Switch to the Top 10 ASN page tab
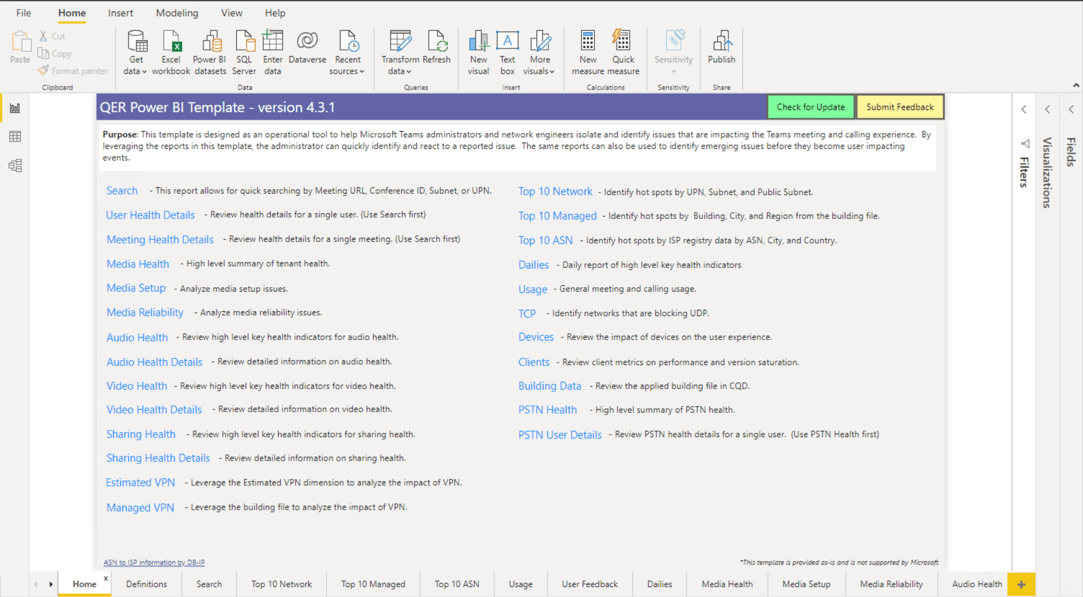1083x597 pixels. 457,584
